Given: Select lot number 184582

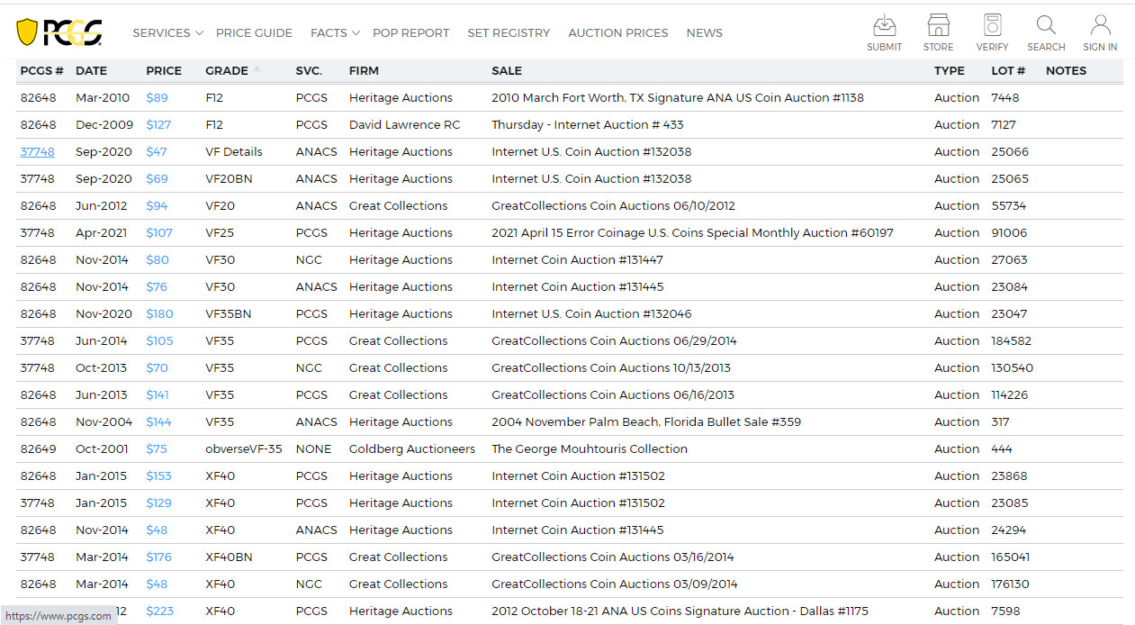Looking at the screenshot, I should tap(1011, 340).
